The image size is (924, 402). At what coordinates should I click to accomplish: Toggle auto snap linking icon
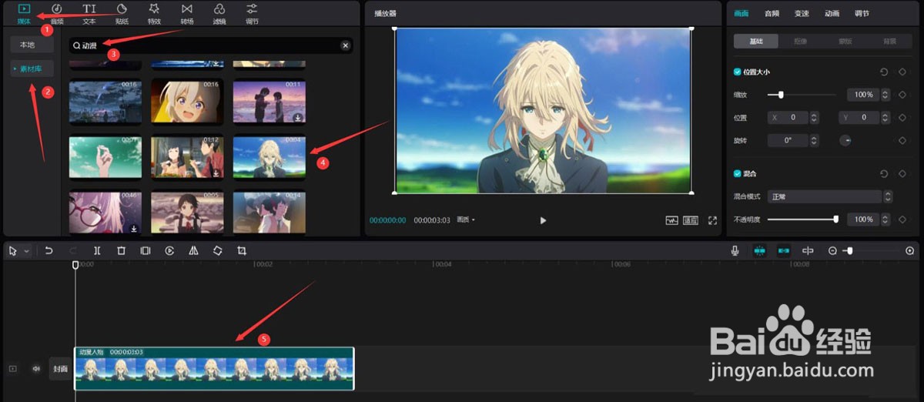784,251
